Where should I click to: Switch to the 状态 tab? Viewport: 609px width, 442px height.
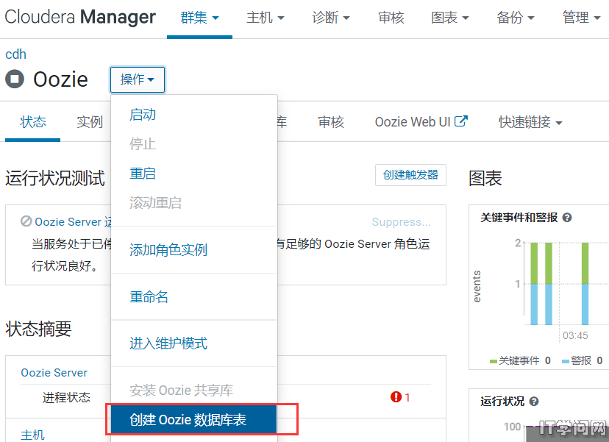click(x=32, y=122)
